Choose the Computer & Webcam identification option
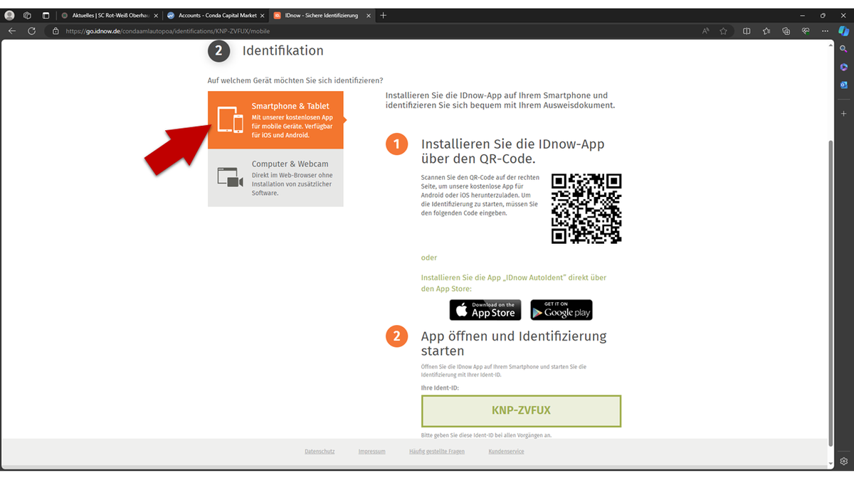The height and width of the screenshot is (480, 854). (x=275, y=178)
